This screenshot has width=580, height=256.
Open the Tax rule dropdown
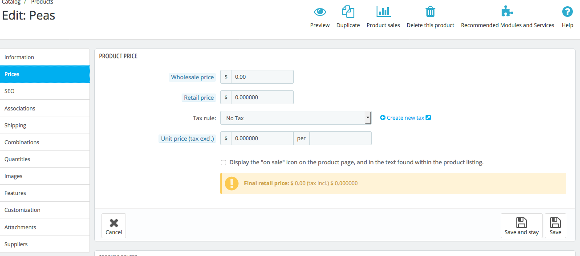[296, 118]
